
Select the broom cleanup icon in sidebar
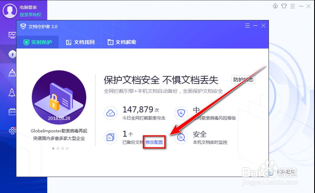(x=12, y=73)
